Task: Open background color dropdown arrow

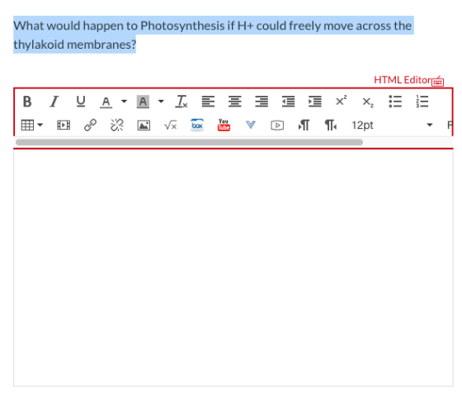Action: coord(161,102)
